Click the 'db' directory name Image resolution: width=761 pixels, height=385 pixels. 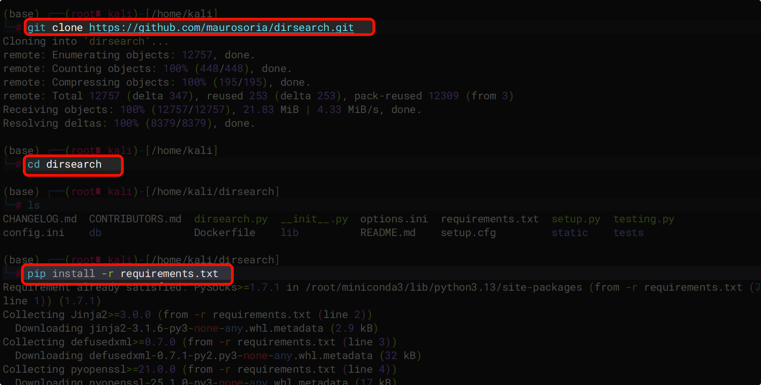coord(95,233)
